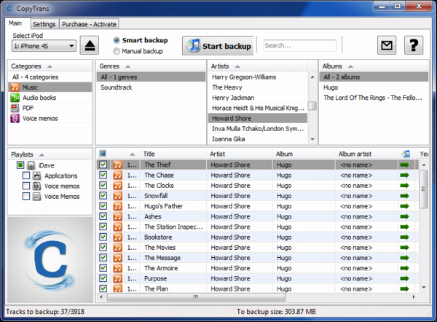
Task: Choose the Manual backup option
Action: click(x=117, y=51)
